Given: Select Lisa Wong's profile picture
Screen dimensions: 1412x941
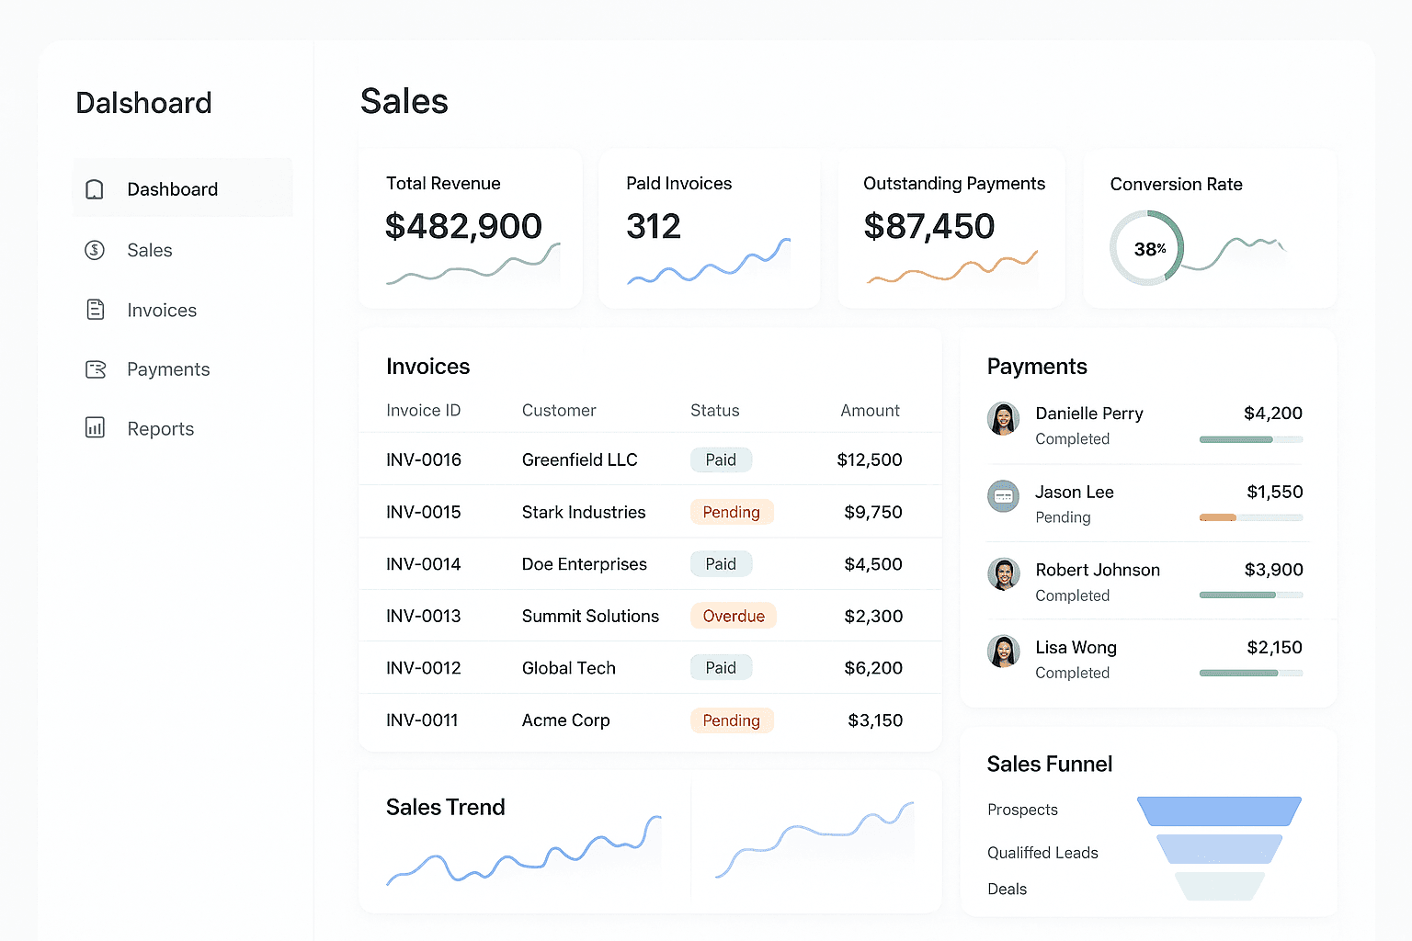Looking at the screenshot, I should point(1003,652).
